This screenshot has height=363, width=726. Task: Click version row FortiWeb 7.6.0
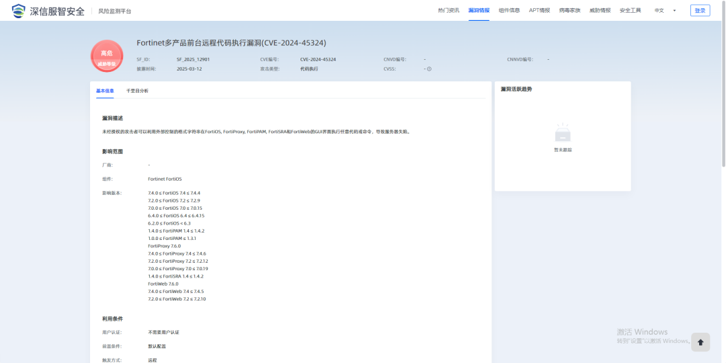pos(163,284)
